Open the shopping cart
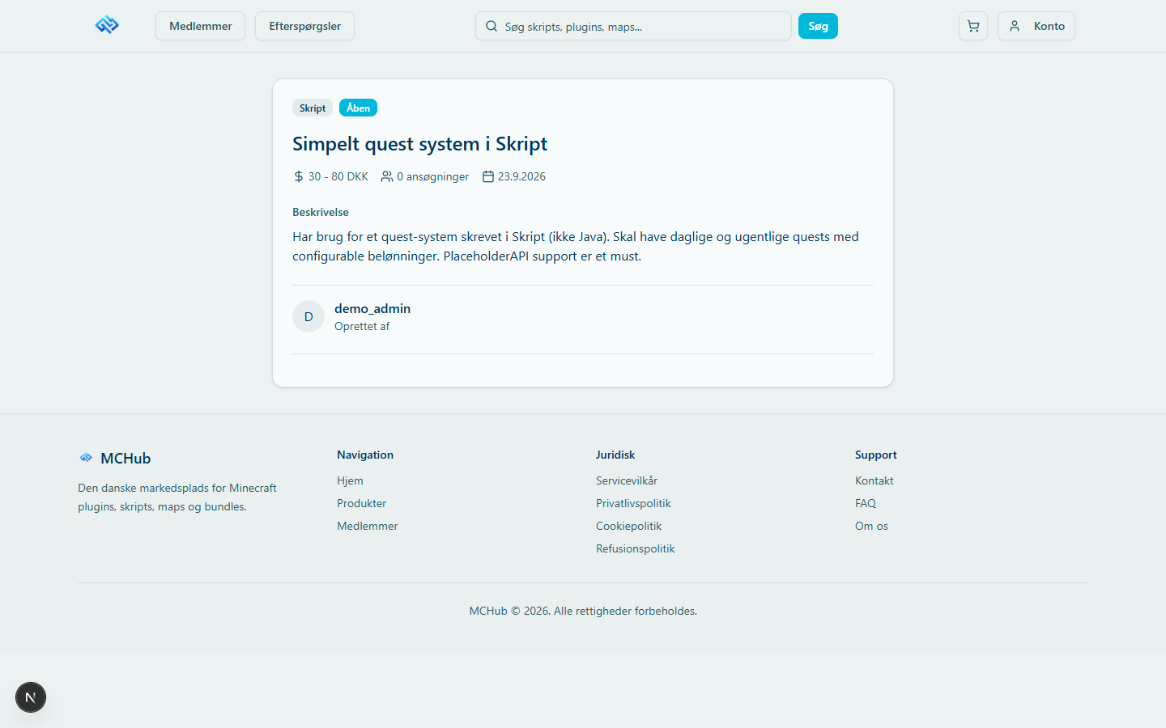This screenshot has width=1166, height=728. [973, 26]
